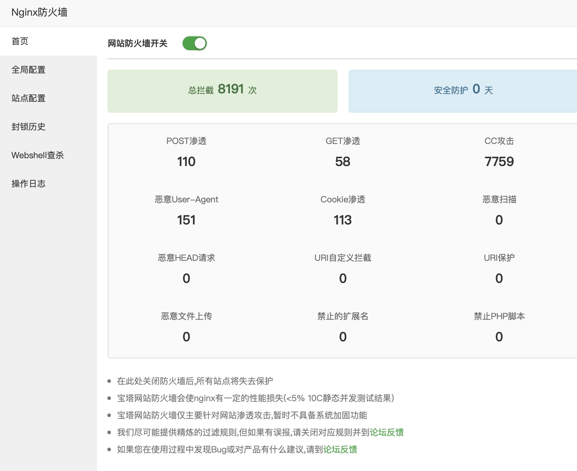View 操作日志 in the sidebar

(29, 184)
